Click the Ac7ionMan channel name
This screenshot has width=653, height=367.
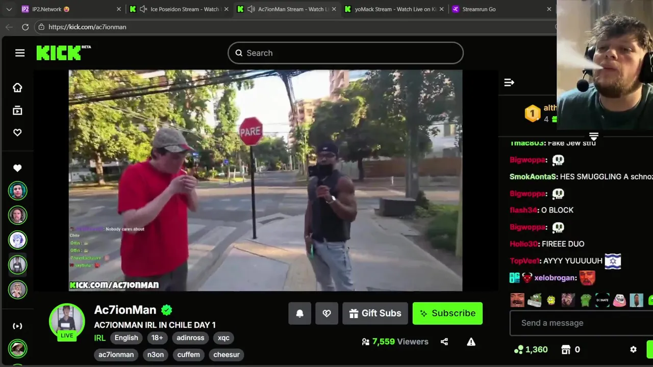point(125,310)
